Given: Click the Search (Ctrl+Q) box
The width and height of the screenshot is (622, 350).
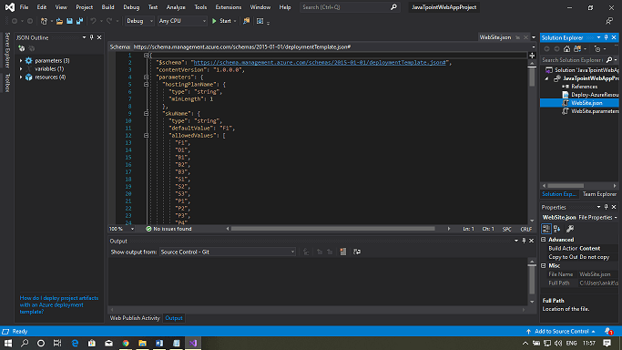Looking at the screenshot, I should pyautogui.click(x=349, y=7).
